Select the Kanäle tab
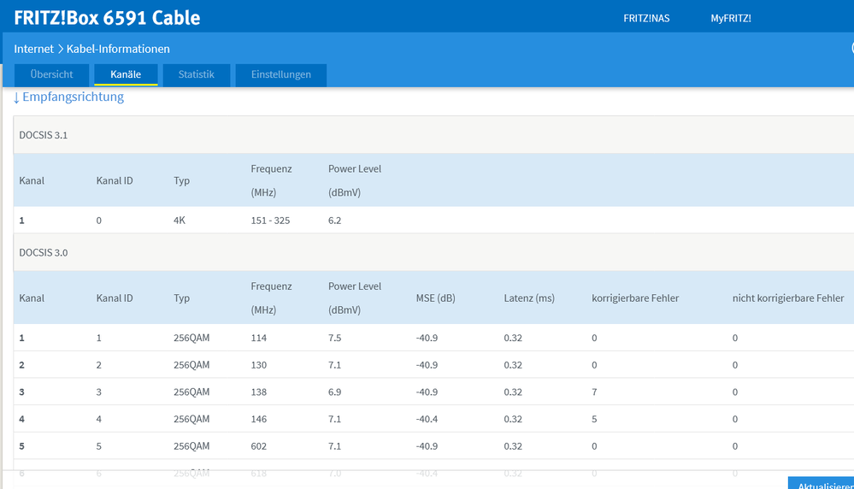Image resolution: width=854 pixels, height=489 pixels. (126, 74)
